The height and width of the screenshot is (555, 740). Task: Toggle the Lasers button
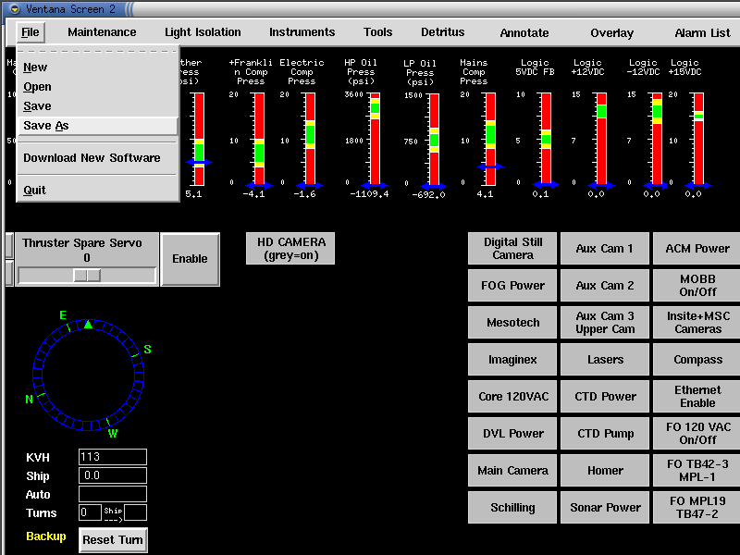pos(605,359)
